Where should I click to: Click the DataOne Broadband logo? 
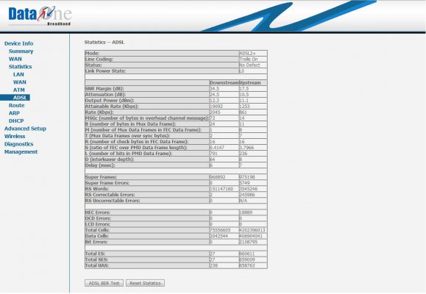40,15
